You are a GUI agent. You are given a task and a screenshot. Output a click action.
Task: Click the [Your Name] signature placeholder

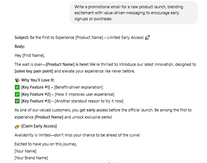25,151
